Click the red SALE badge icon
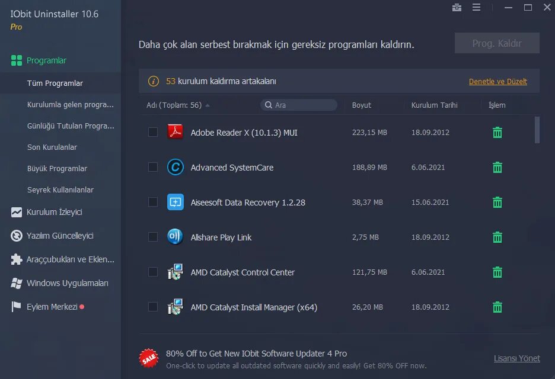Viewport: 555px width, 379px height. click(x=149, y=358)
